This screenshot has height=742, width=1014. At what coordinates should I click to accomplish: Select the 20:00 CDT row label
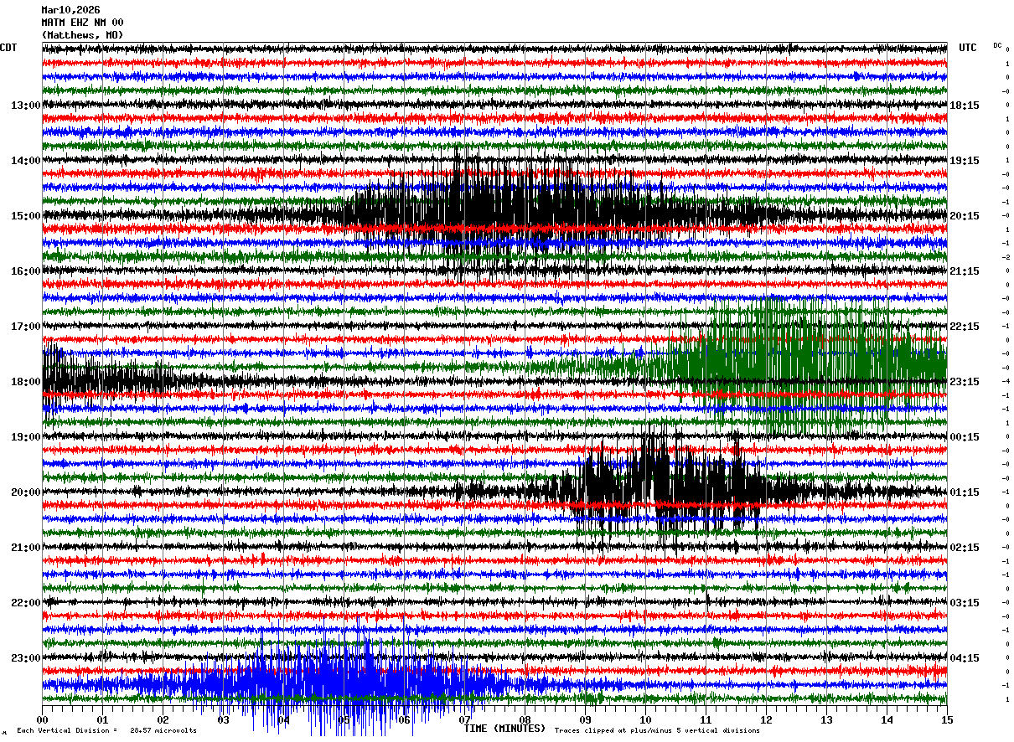[x=26, y=492]
